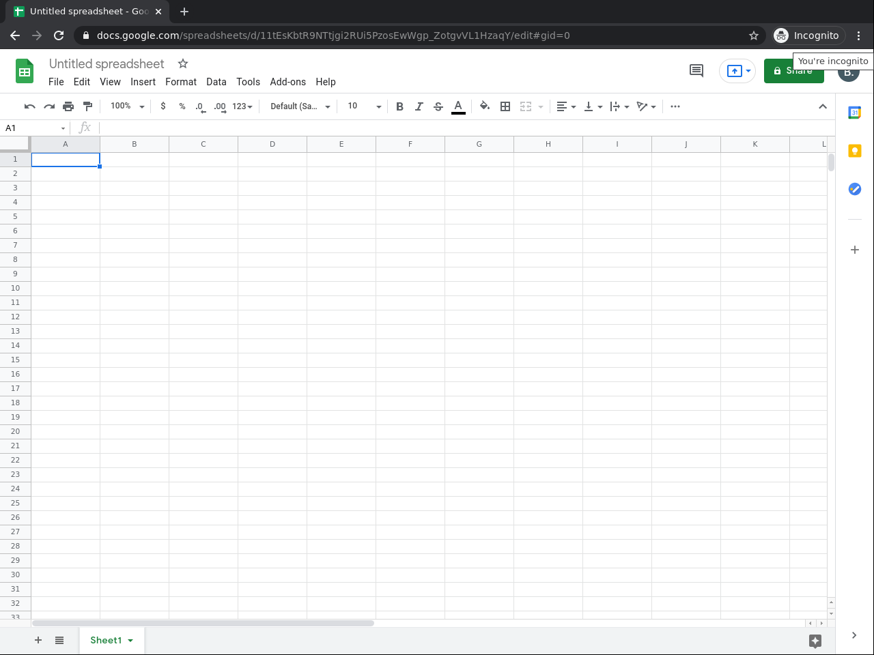Decrease decimal places

200,106
